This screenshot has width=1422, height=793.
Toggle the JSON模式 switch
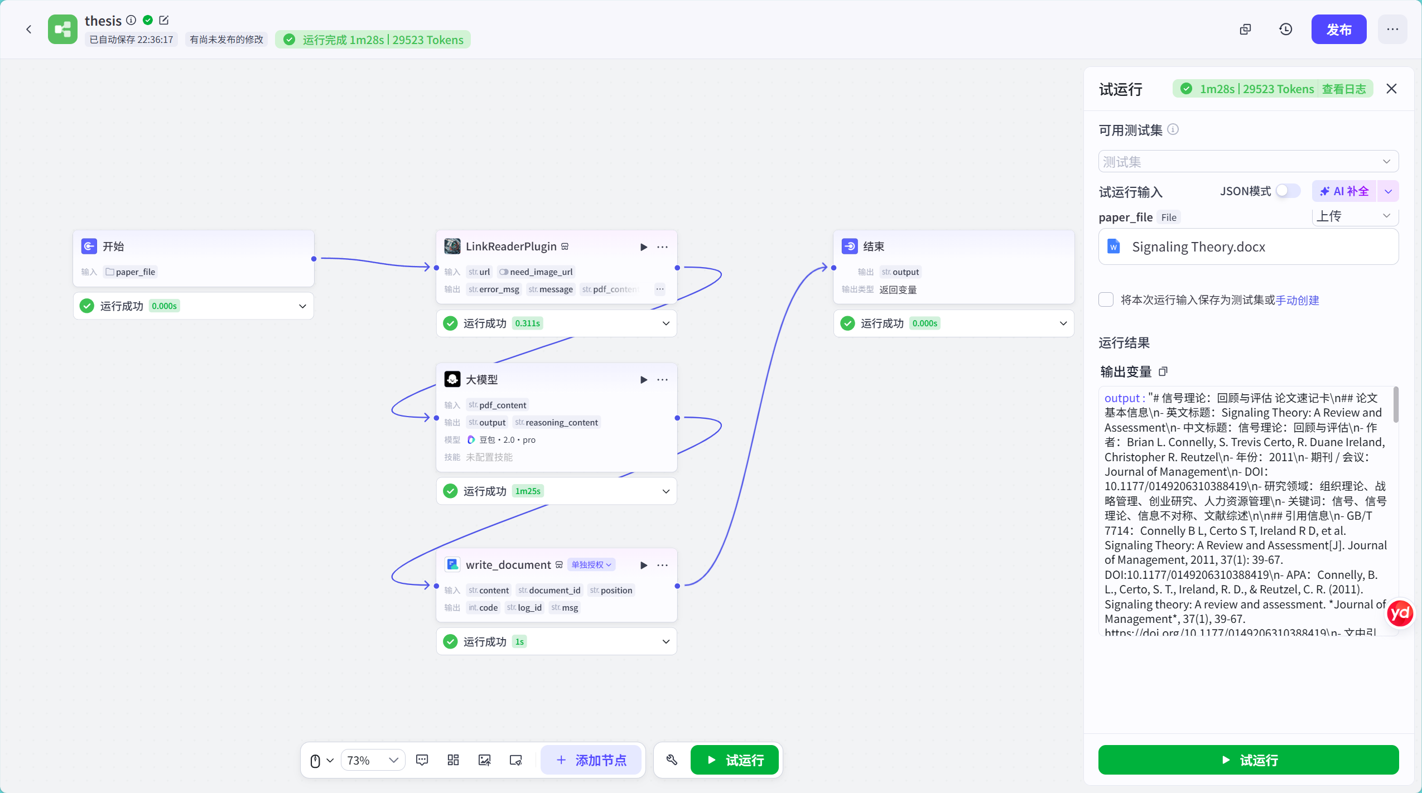(x=1288, y=191)
